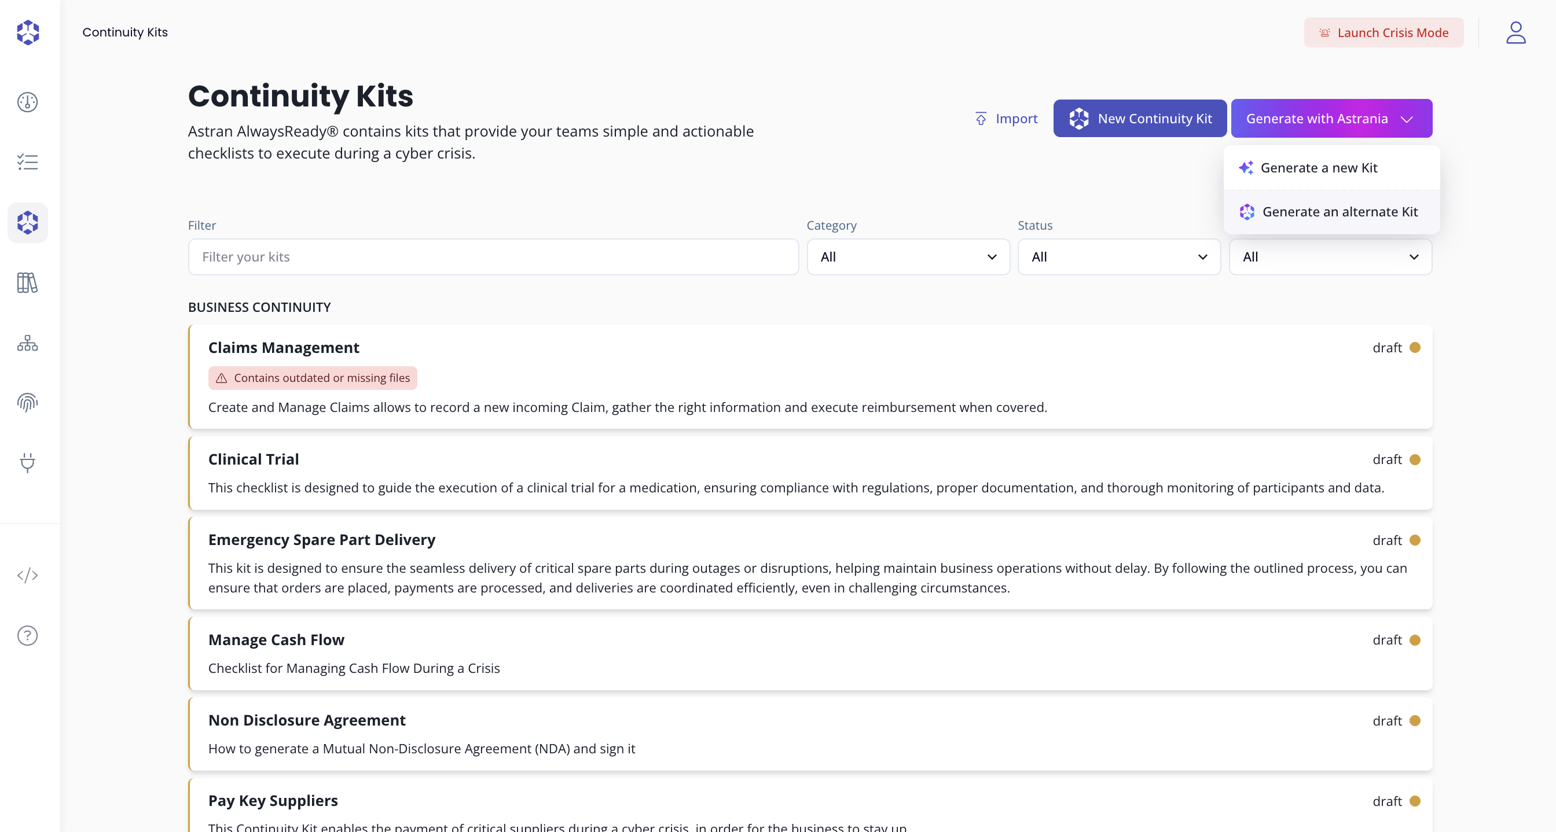Open the checklist icon in sidebar

pos(28,162)
